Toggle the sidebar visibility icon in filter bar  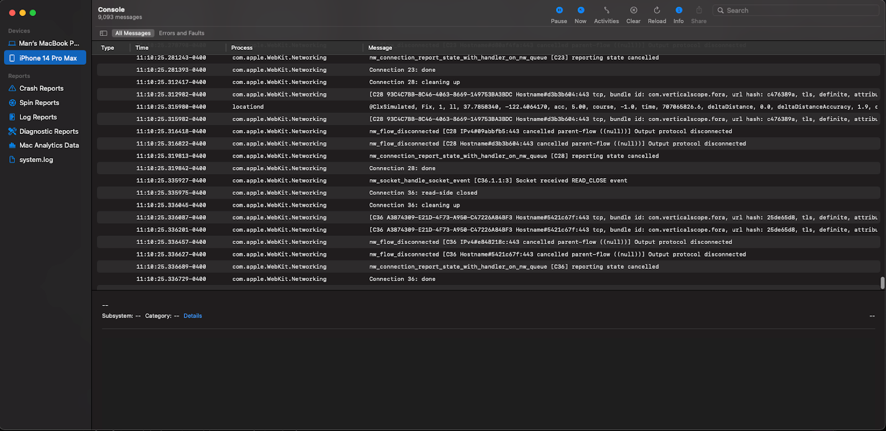tap(104, 33)
